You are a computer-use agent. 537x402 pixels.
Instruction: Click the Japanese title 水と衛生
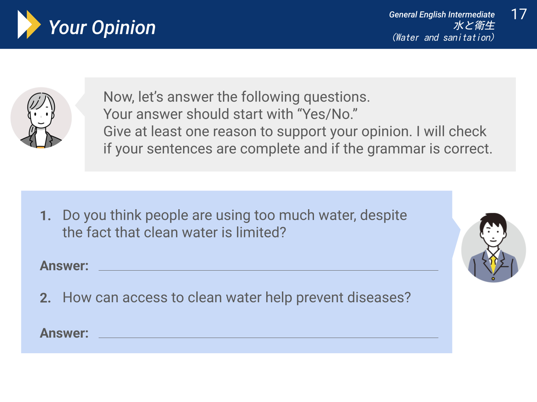[x=474, y=25]
